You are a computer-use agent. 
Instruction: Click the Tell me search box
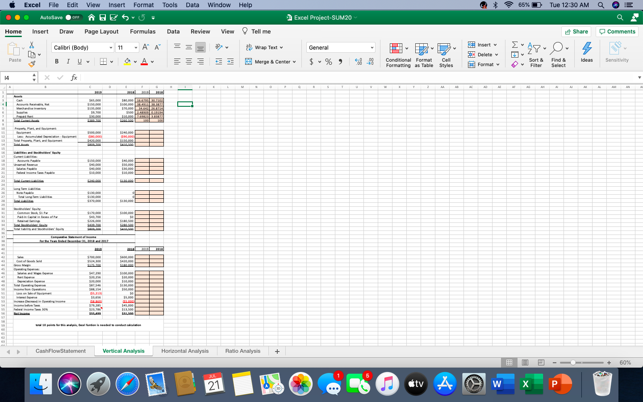point(256,31)
